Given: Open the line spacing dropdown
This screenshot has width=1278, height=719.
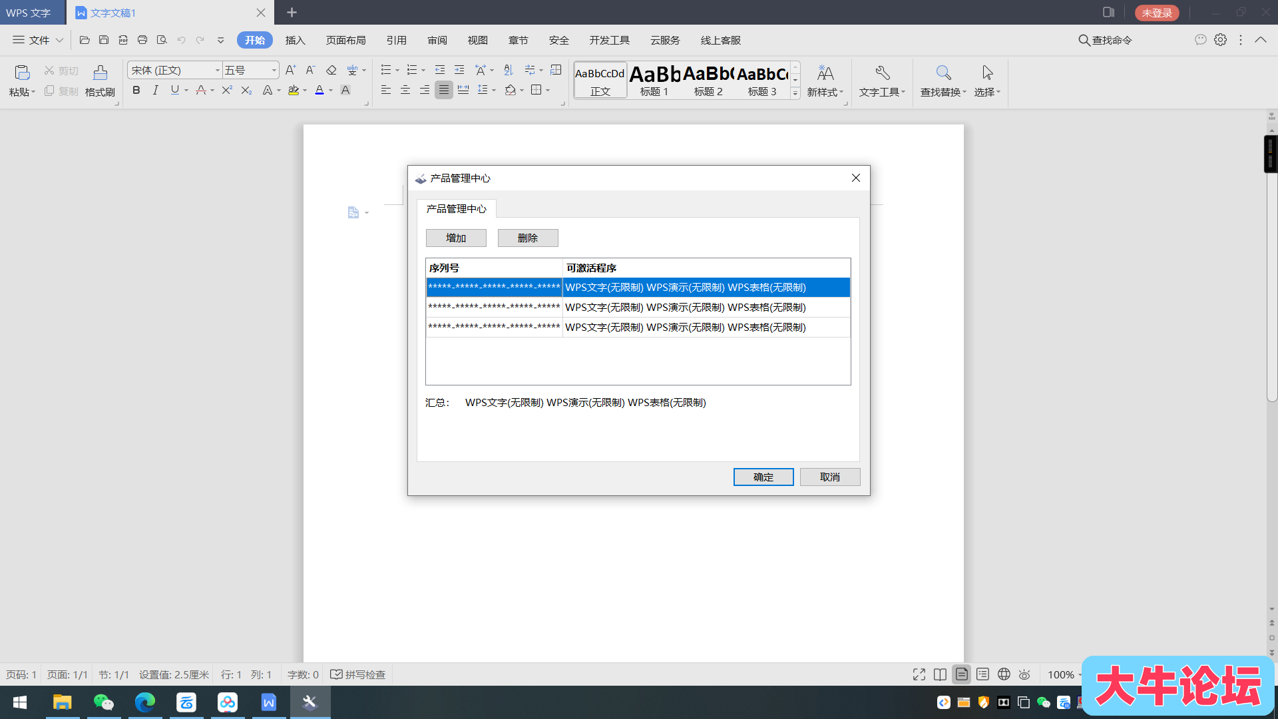Looking at the screenshot, I should (494, 91).
